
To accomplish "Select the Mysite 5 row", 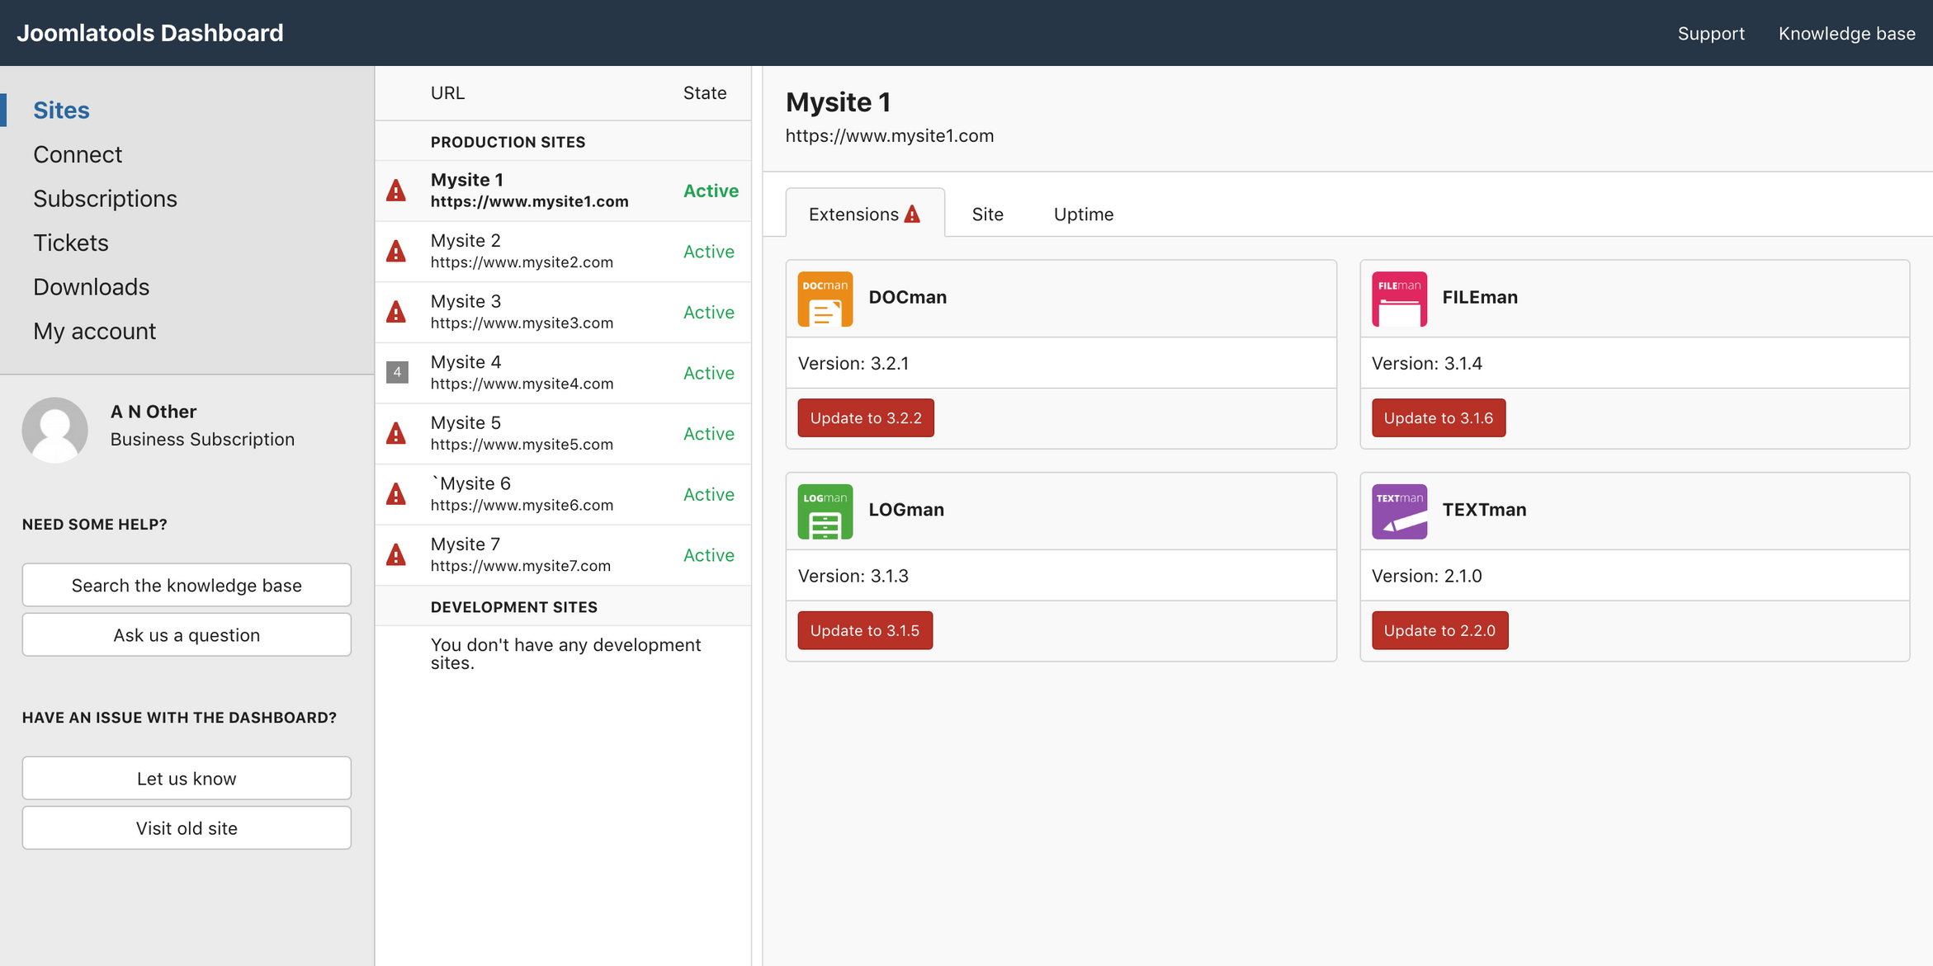I will (563, 433).
